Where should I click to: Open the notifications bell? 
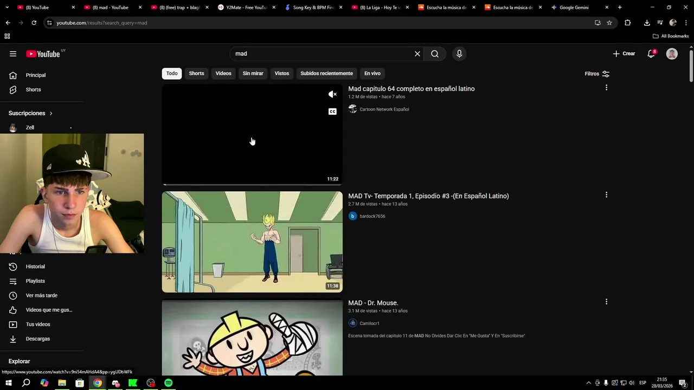651,54
